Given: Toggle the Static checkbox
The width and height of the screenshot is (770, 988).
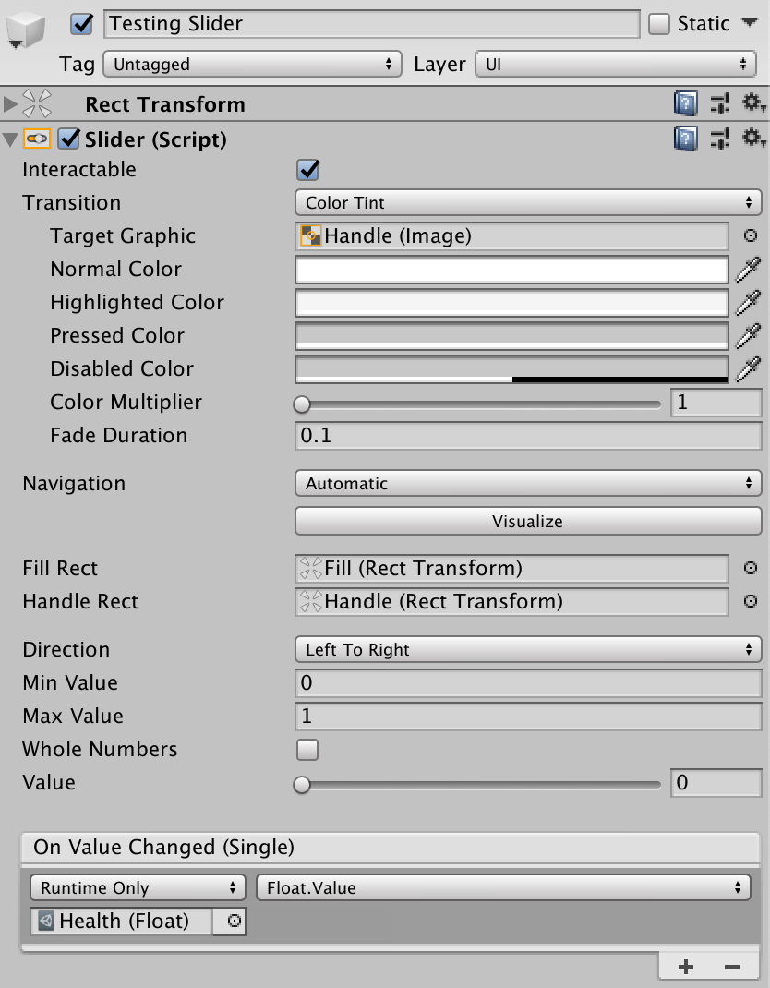Looking at the screenshot, I should 659,24.
